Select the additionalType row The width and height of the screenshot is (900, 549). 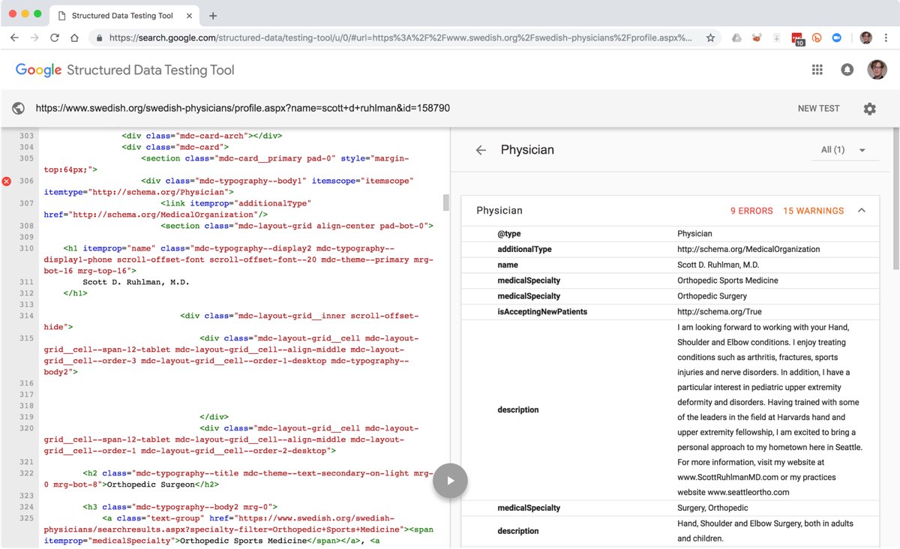(670, 250)
